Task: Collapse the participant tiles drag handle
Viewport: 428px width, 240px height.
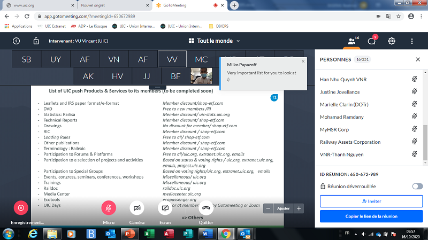Action: pyautogui.click(x=157, y=87)
